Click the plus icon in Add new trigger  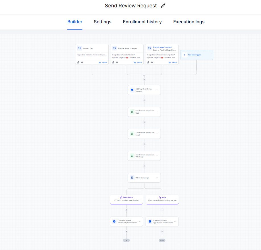click(185, 55)
